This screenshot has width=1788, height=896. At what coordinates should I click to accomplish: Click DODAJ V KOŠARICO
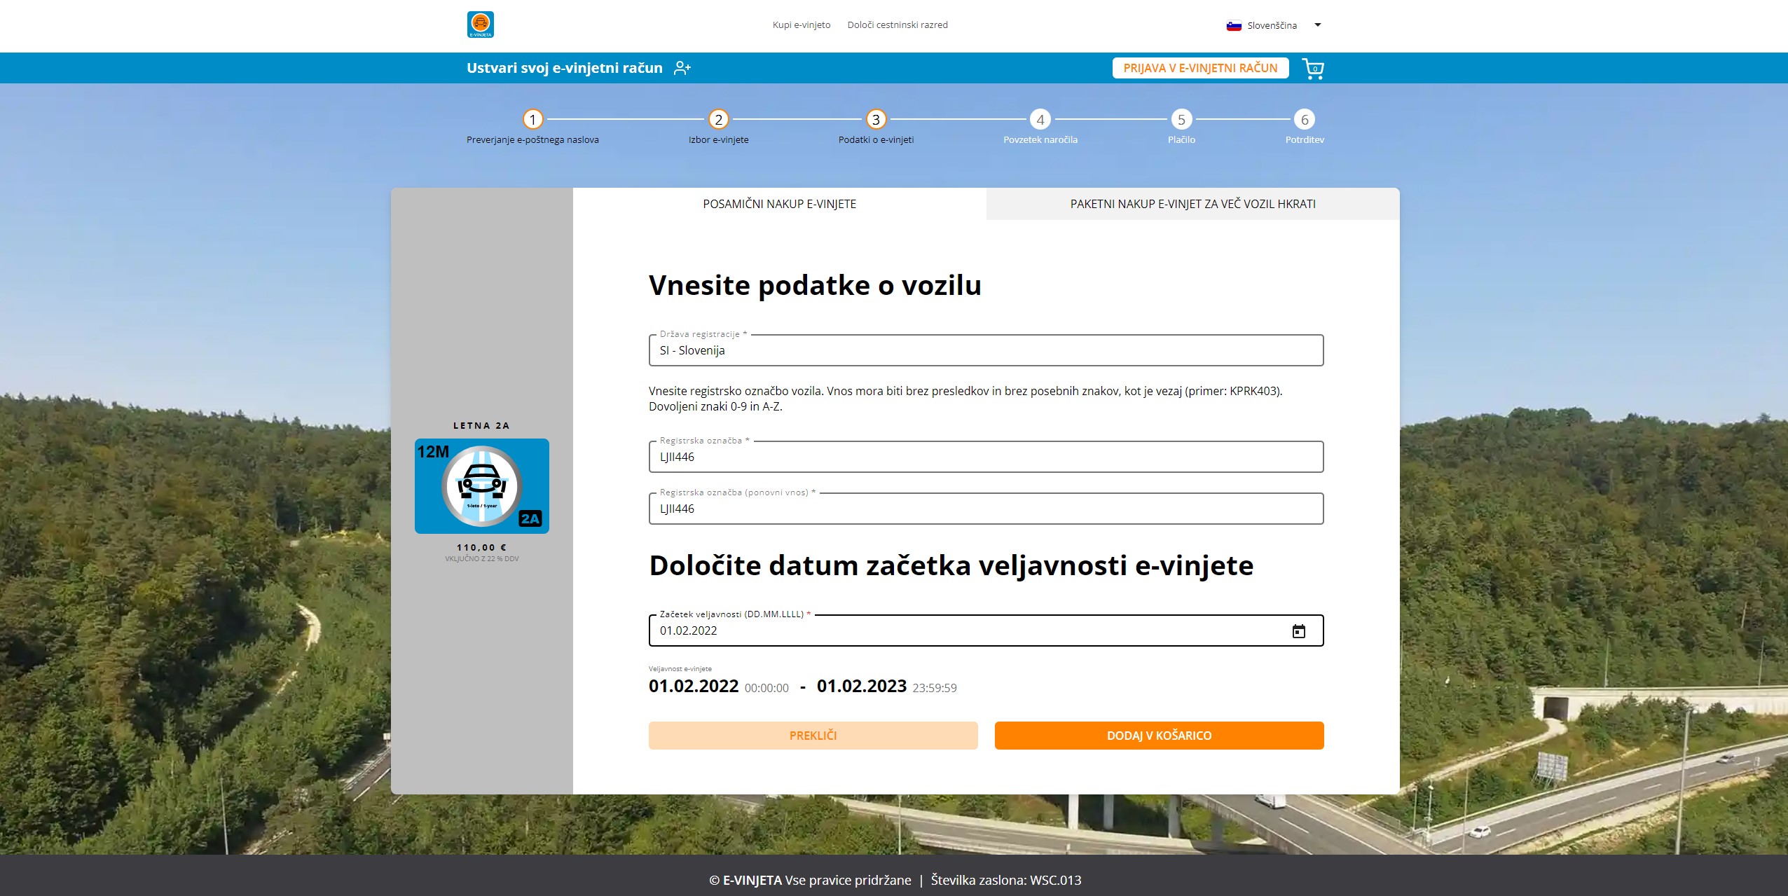[x=1159, y=736]
